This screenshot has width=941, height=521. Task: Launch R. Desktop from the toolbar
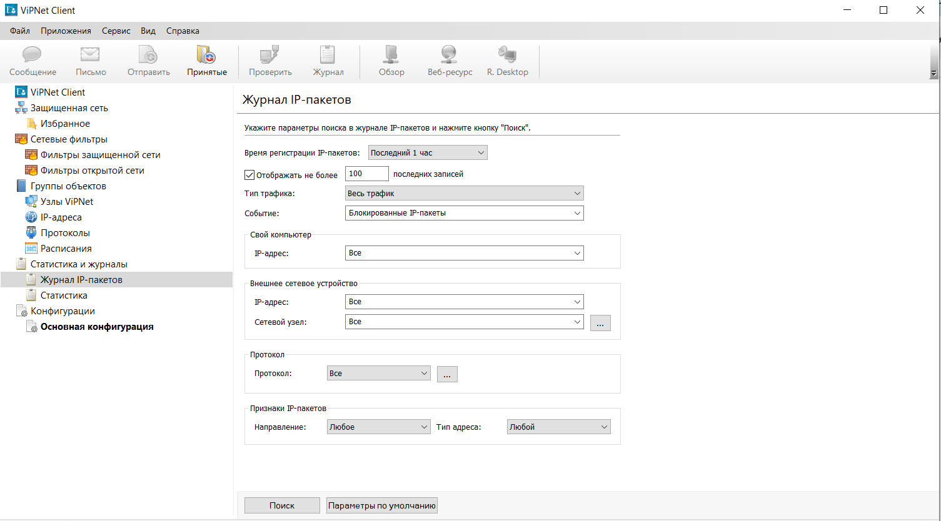pos(507,56)
